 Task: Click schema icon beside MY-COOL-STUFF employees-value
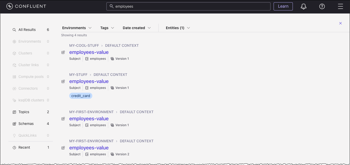(x=63, y=52)
